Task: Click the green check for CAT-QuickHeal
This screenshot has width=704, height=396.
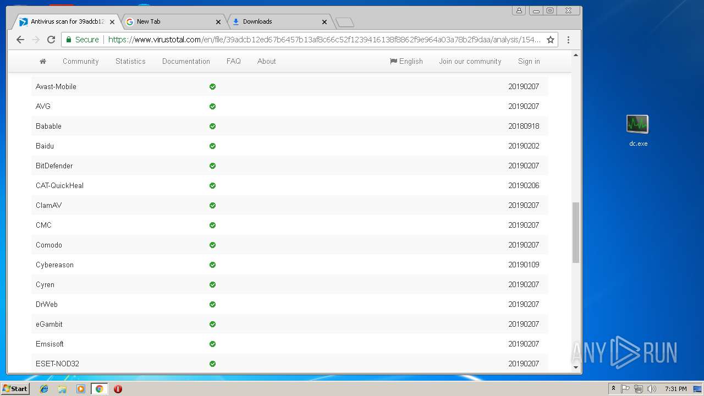Action: [212, 185]
